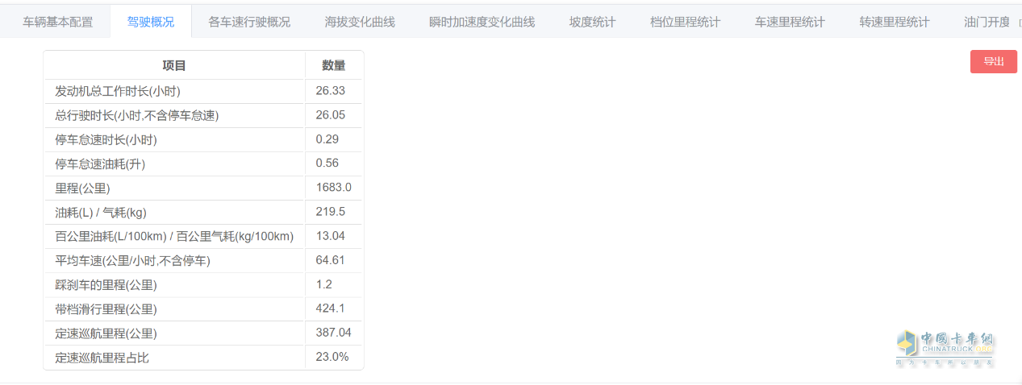
Task: Click the 停车怠速油耗(升) row label
Action: pyautogui.click(x=100, y=164)
